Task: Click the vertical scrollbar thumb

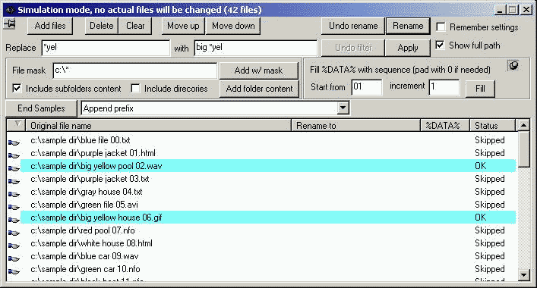Action: coord(524,149)
